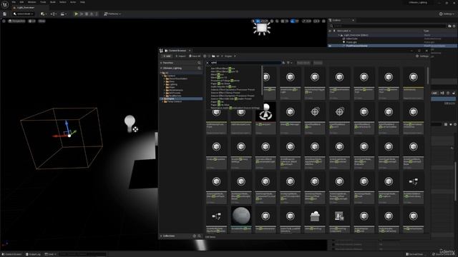Open the Blueprints toolbar dropdown
The width and height of the screenshot is (458, 257).
pyautogui.click(x=53, y=14)
